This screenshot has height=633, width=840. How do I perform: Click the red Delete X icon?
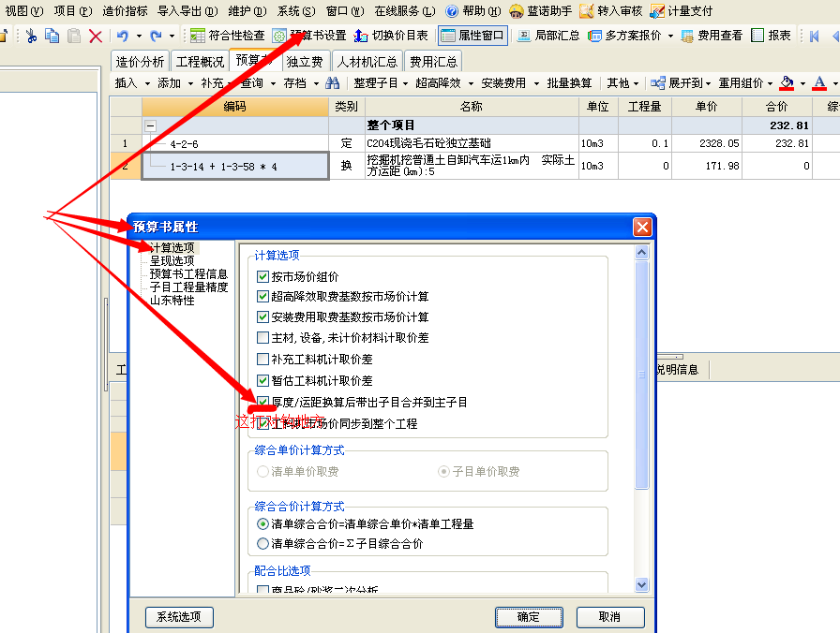(96, 36)
